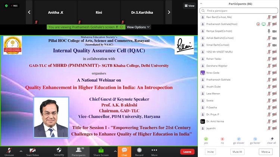Image resolution: width=280 pixels, height=157 pixels.
Task: Click the Unmute microphone icon
Action: point(9,150)
